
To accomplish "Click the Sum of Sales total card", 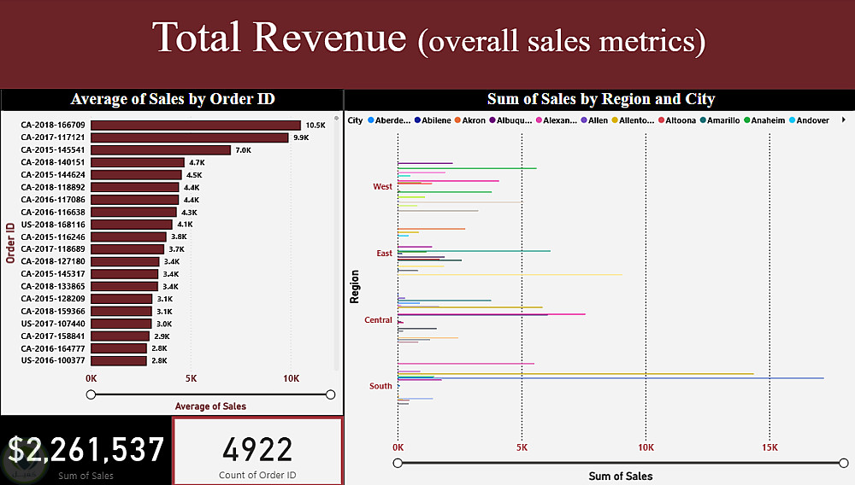I will (86, 451).
